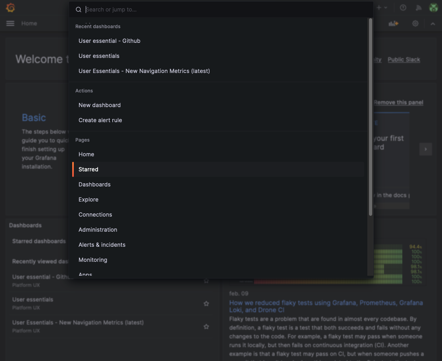Toggle the star on User Essentials - New Navigation Metrics
442x361 pixels.
(206, 326)
